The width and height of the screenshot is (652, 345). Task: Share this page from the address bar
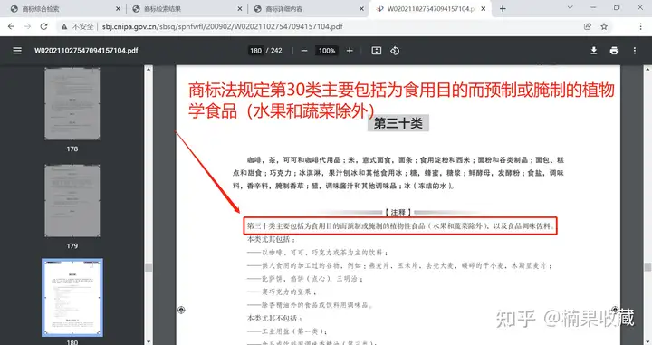coord(588,26)
